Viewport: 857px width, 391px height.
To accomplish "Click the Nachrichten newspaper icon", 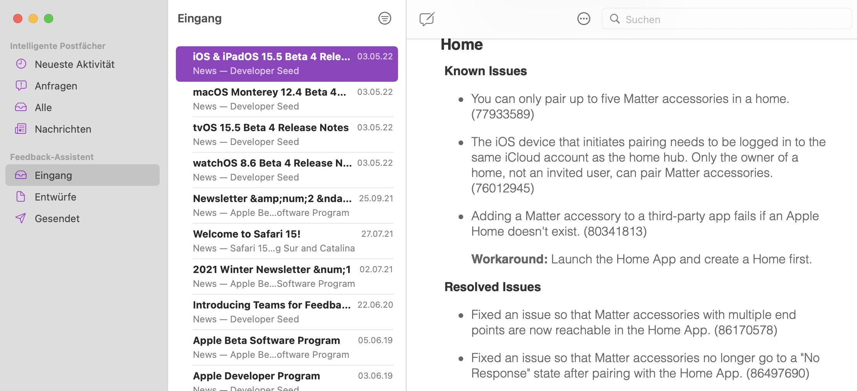I will [21, 129].
